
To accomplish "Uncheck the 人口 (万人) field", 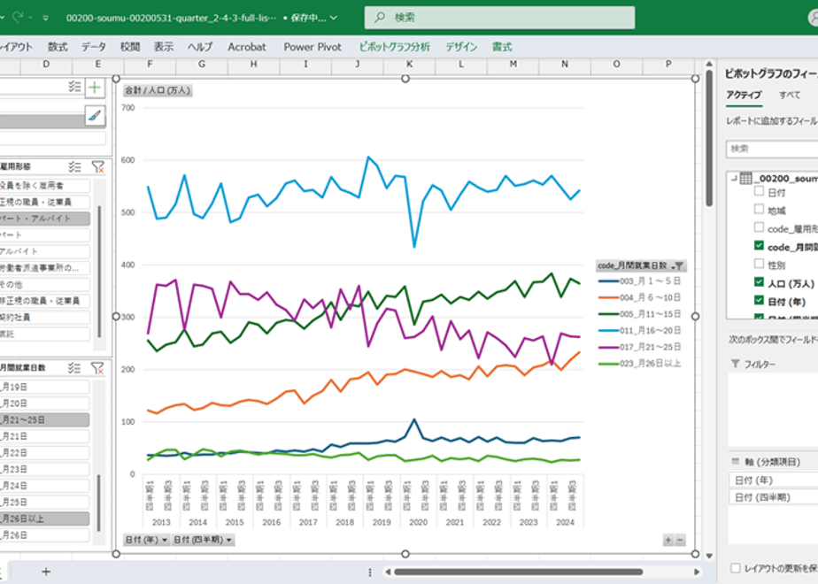I will point(759,282).
